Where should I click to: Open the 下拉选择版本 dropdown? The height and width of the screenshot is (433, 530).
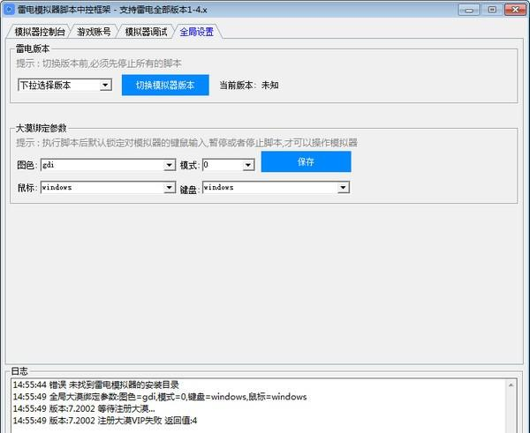click(x=64, y=85)
